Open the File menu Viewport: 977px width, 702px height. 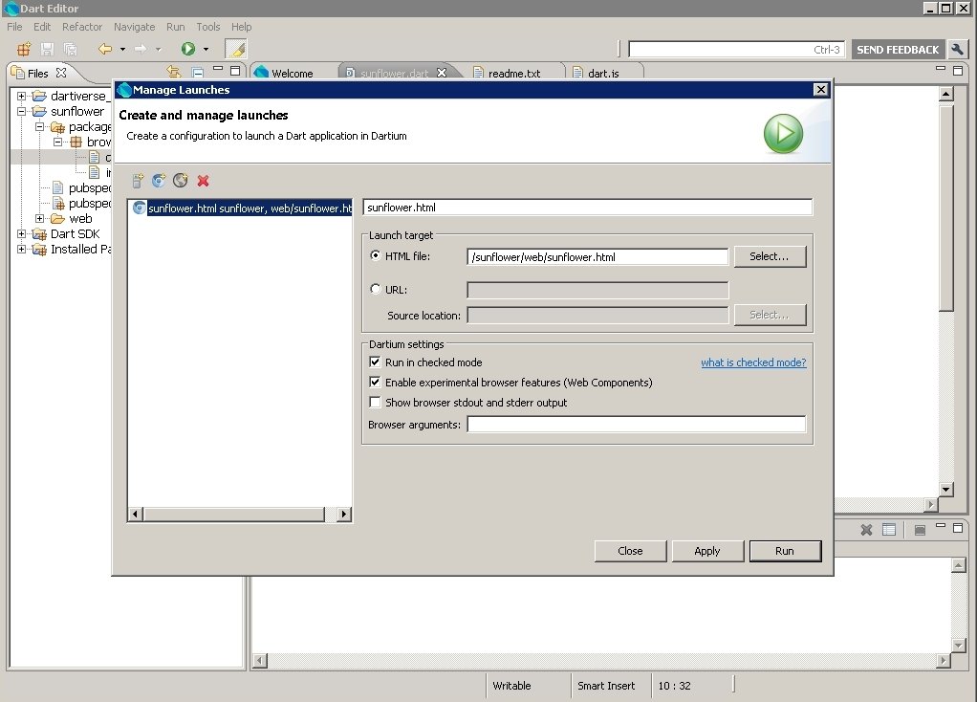click(x=14, y=27)
